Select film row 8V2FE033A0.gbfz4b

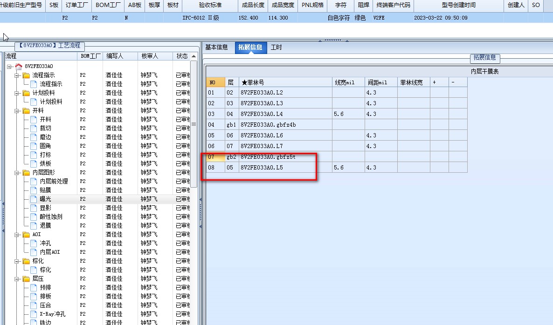point(337,125)
